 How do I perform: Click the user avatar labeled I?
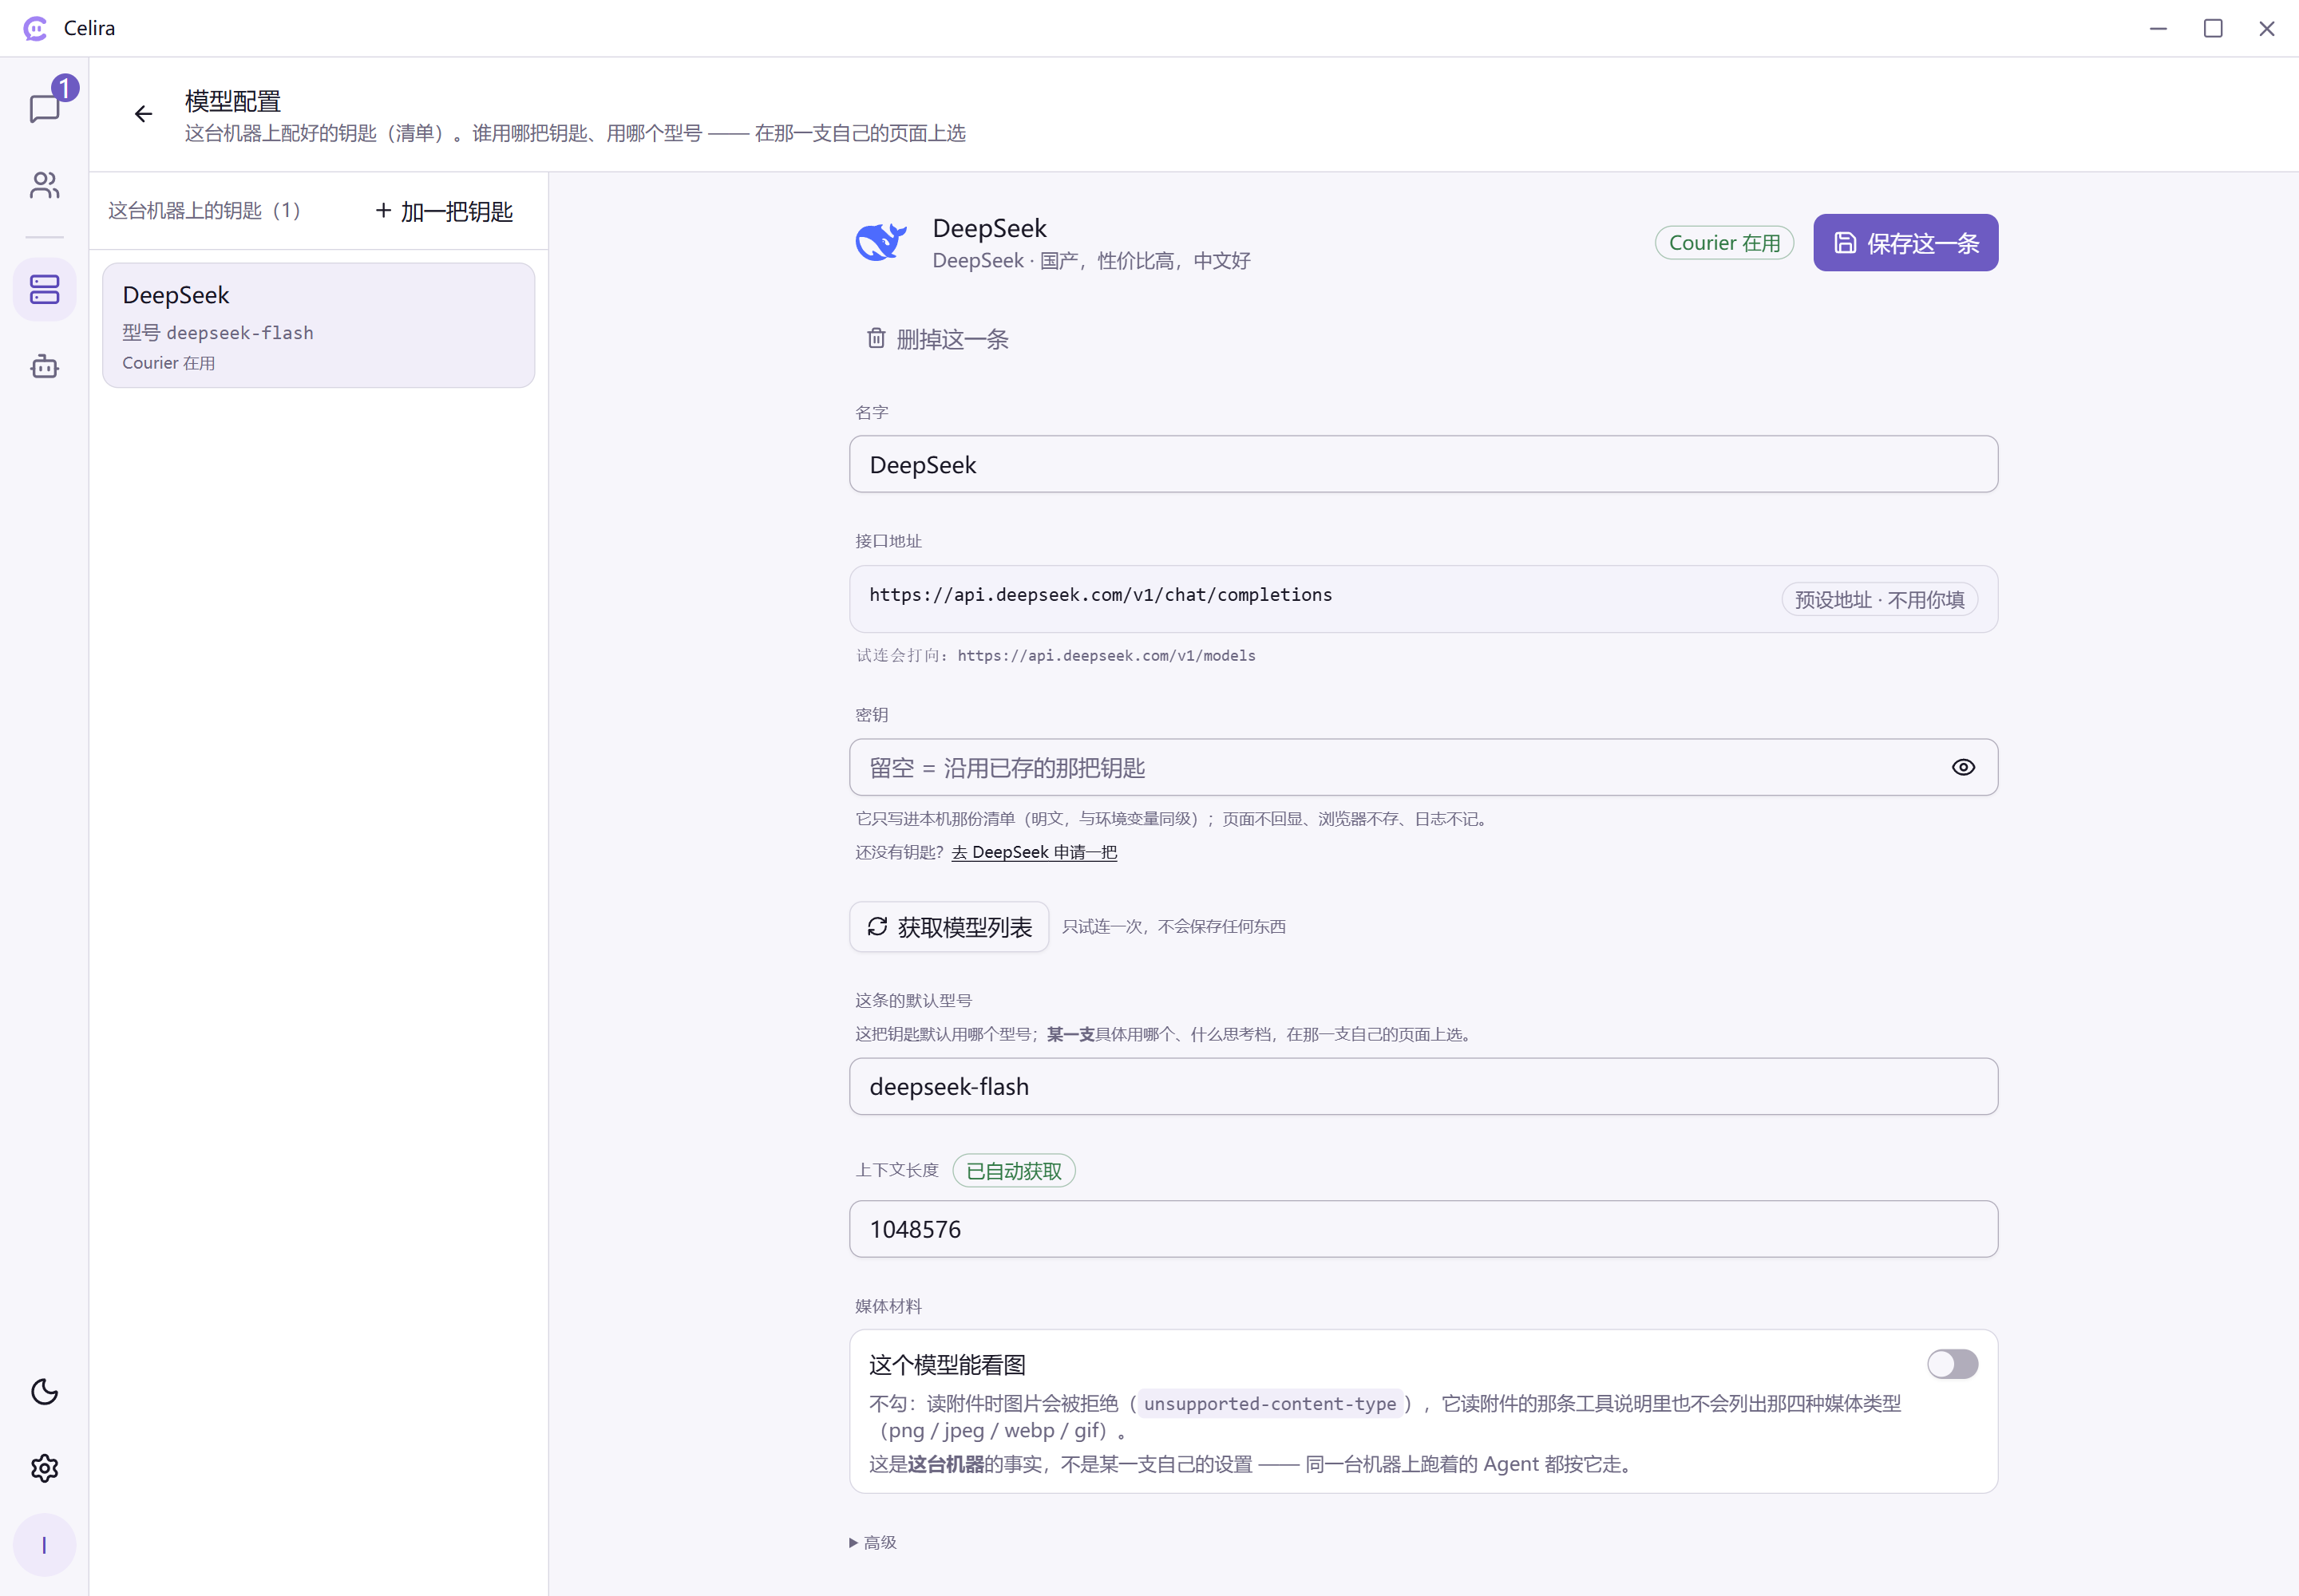(45, 1545)
